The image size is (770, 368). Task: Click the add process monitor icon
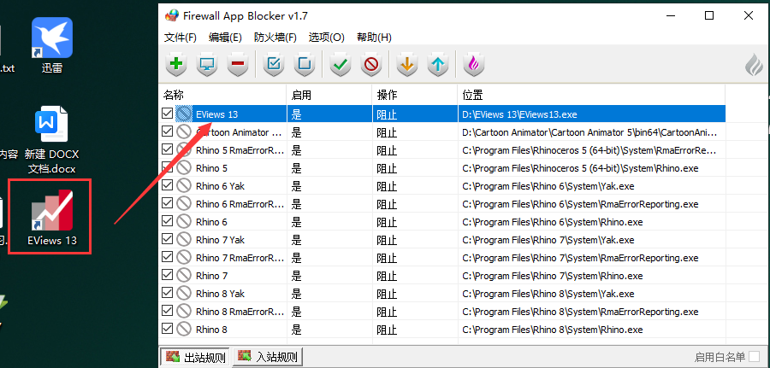tap(206, 64)
